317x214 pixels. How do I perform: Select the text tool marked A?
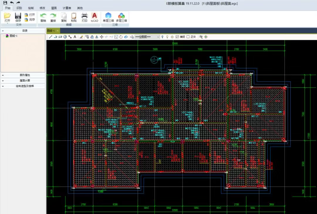75,37
